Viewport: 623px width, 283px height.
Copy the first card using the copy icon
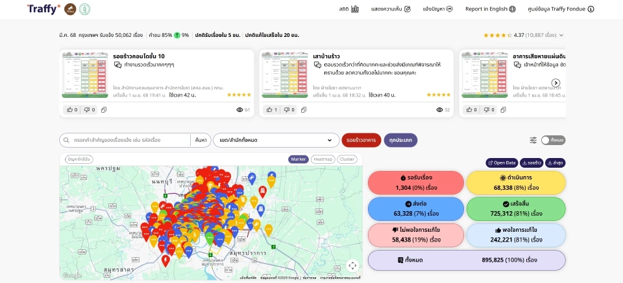pos(104,110)
